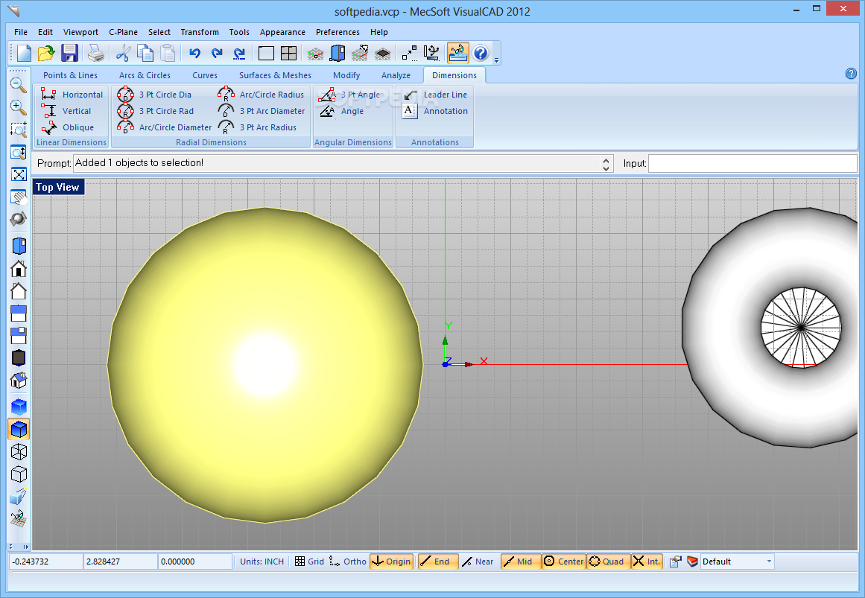Select the Rotate view sphere icon
Screen dimensions: 865x598
[x=18, y=219]
